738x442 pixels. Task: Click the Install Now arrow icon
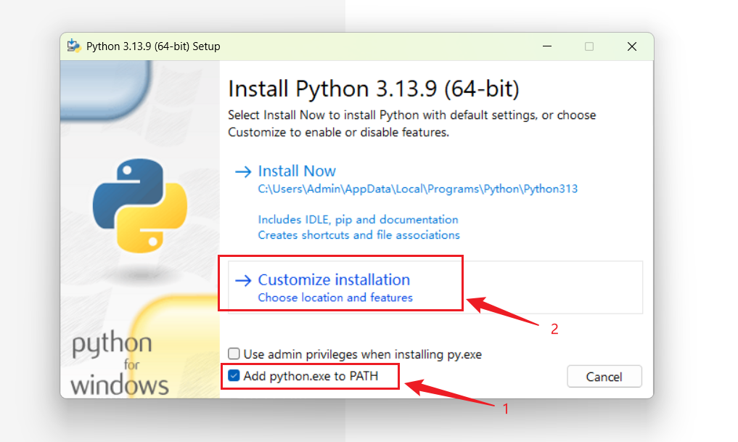[x=243, y=172]
